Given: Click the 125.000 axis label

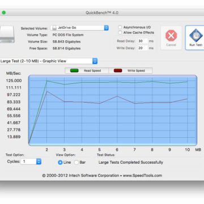Looking at the screenshot, I should click(14, 80).
